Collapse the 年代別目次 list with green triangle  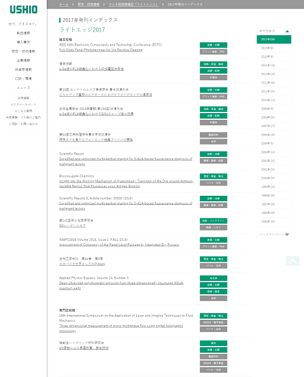(x=287, y=31)
